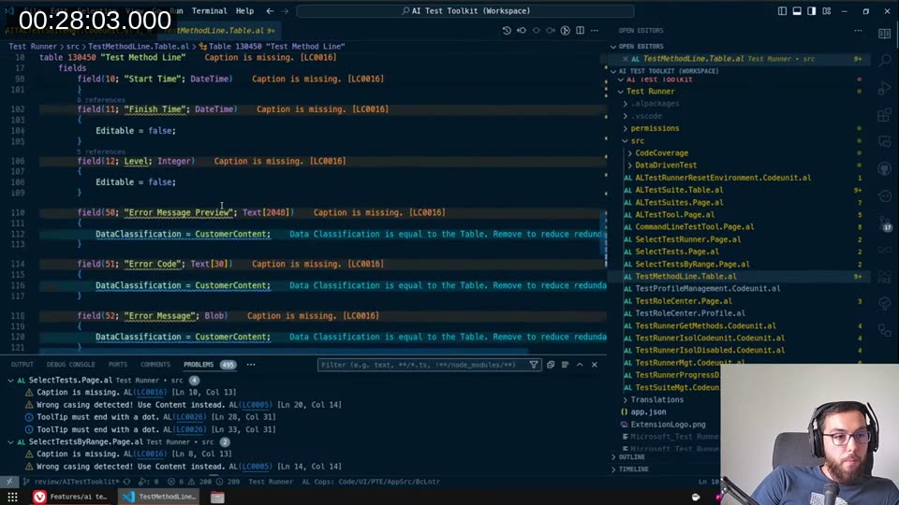Open the Terminal menu
Viewport: 899px width, 505px height.
pyautogui.click(x=209, y=11)
